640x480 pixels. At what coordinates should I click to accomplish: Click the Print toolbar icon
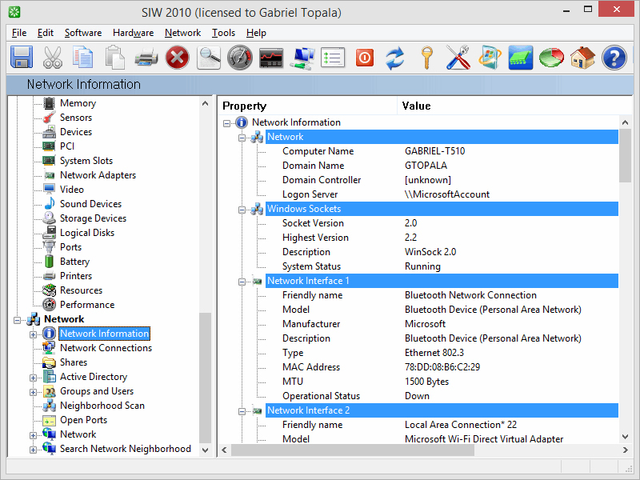point(146,58)
